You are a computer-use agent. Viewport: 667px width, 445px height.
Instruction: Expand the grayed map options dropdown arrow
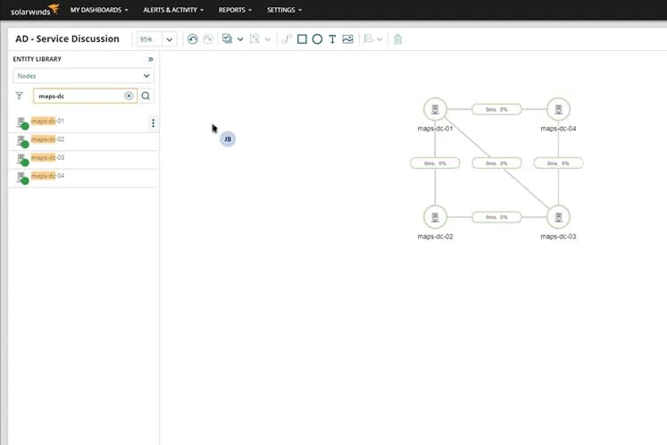pos(268,39)
